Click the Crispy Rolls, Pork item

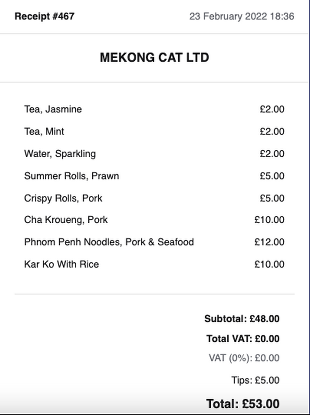coord(63,198)
